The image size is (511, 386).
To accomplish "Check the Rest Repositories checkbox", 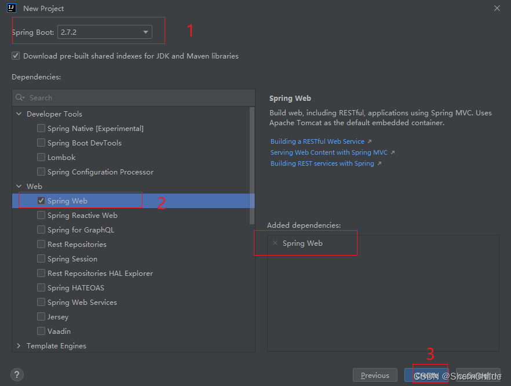I will [41, 244].
